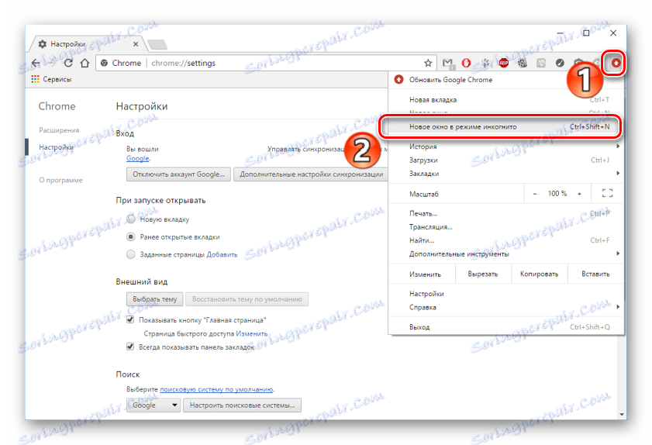Viewport: 652px width, 445px height.
Task: Click Вырезать in the edit row
Action: tap(483, 274)
